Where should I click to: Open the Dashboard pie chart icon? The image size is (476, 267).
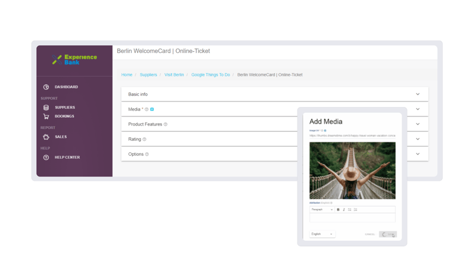[x=46, y=87]
